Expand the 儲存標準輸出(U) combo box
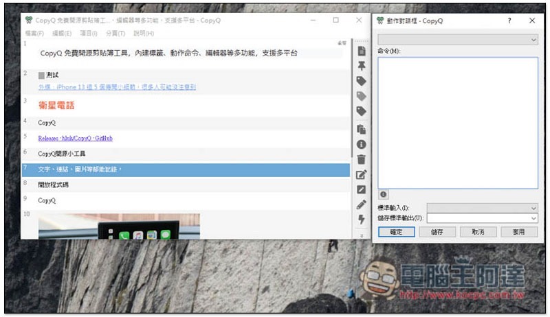The width and height of the screenshot is (550, 317). point(533,218)
